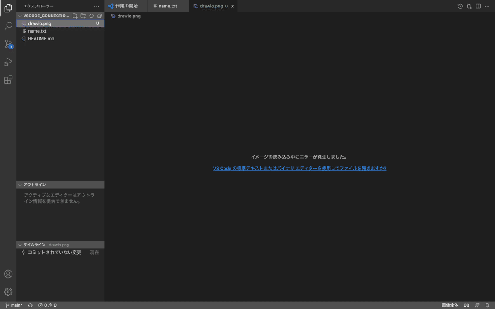Click the errors count in status bar
Image resolution: width=495 pixels, height=309 pixels.
[x=42, y=305]
